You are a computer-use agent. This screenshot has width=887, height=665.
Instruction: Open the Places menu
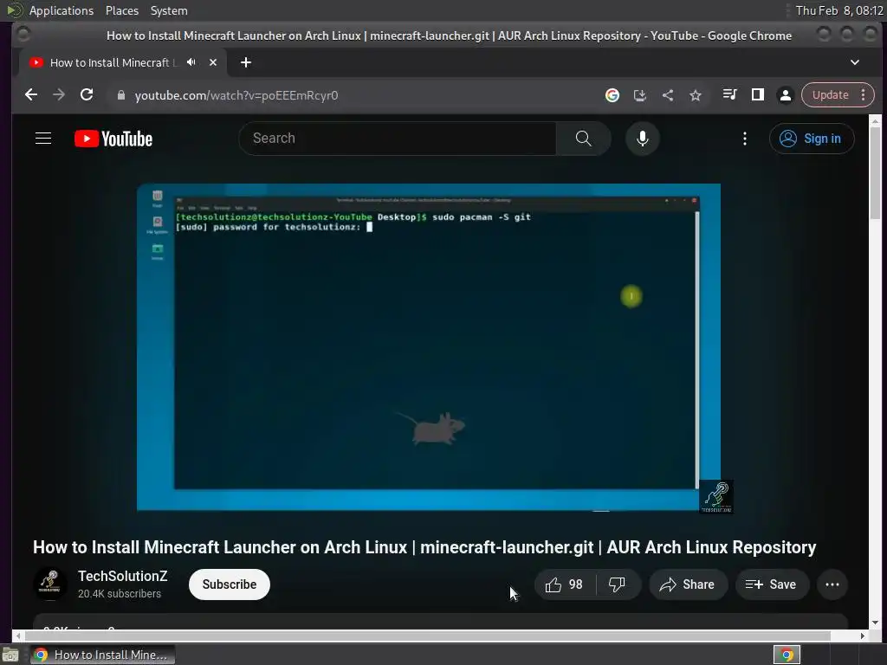[x=121, y=10]
